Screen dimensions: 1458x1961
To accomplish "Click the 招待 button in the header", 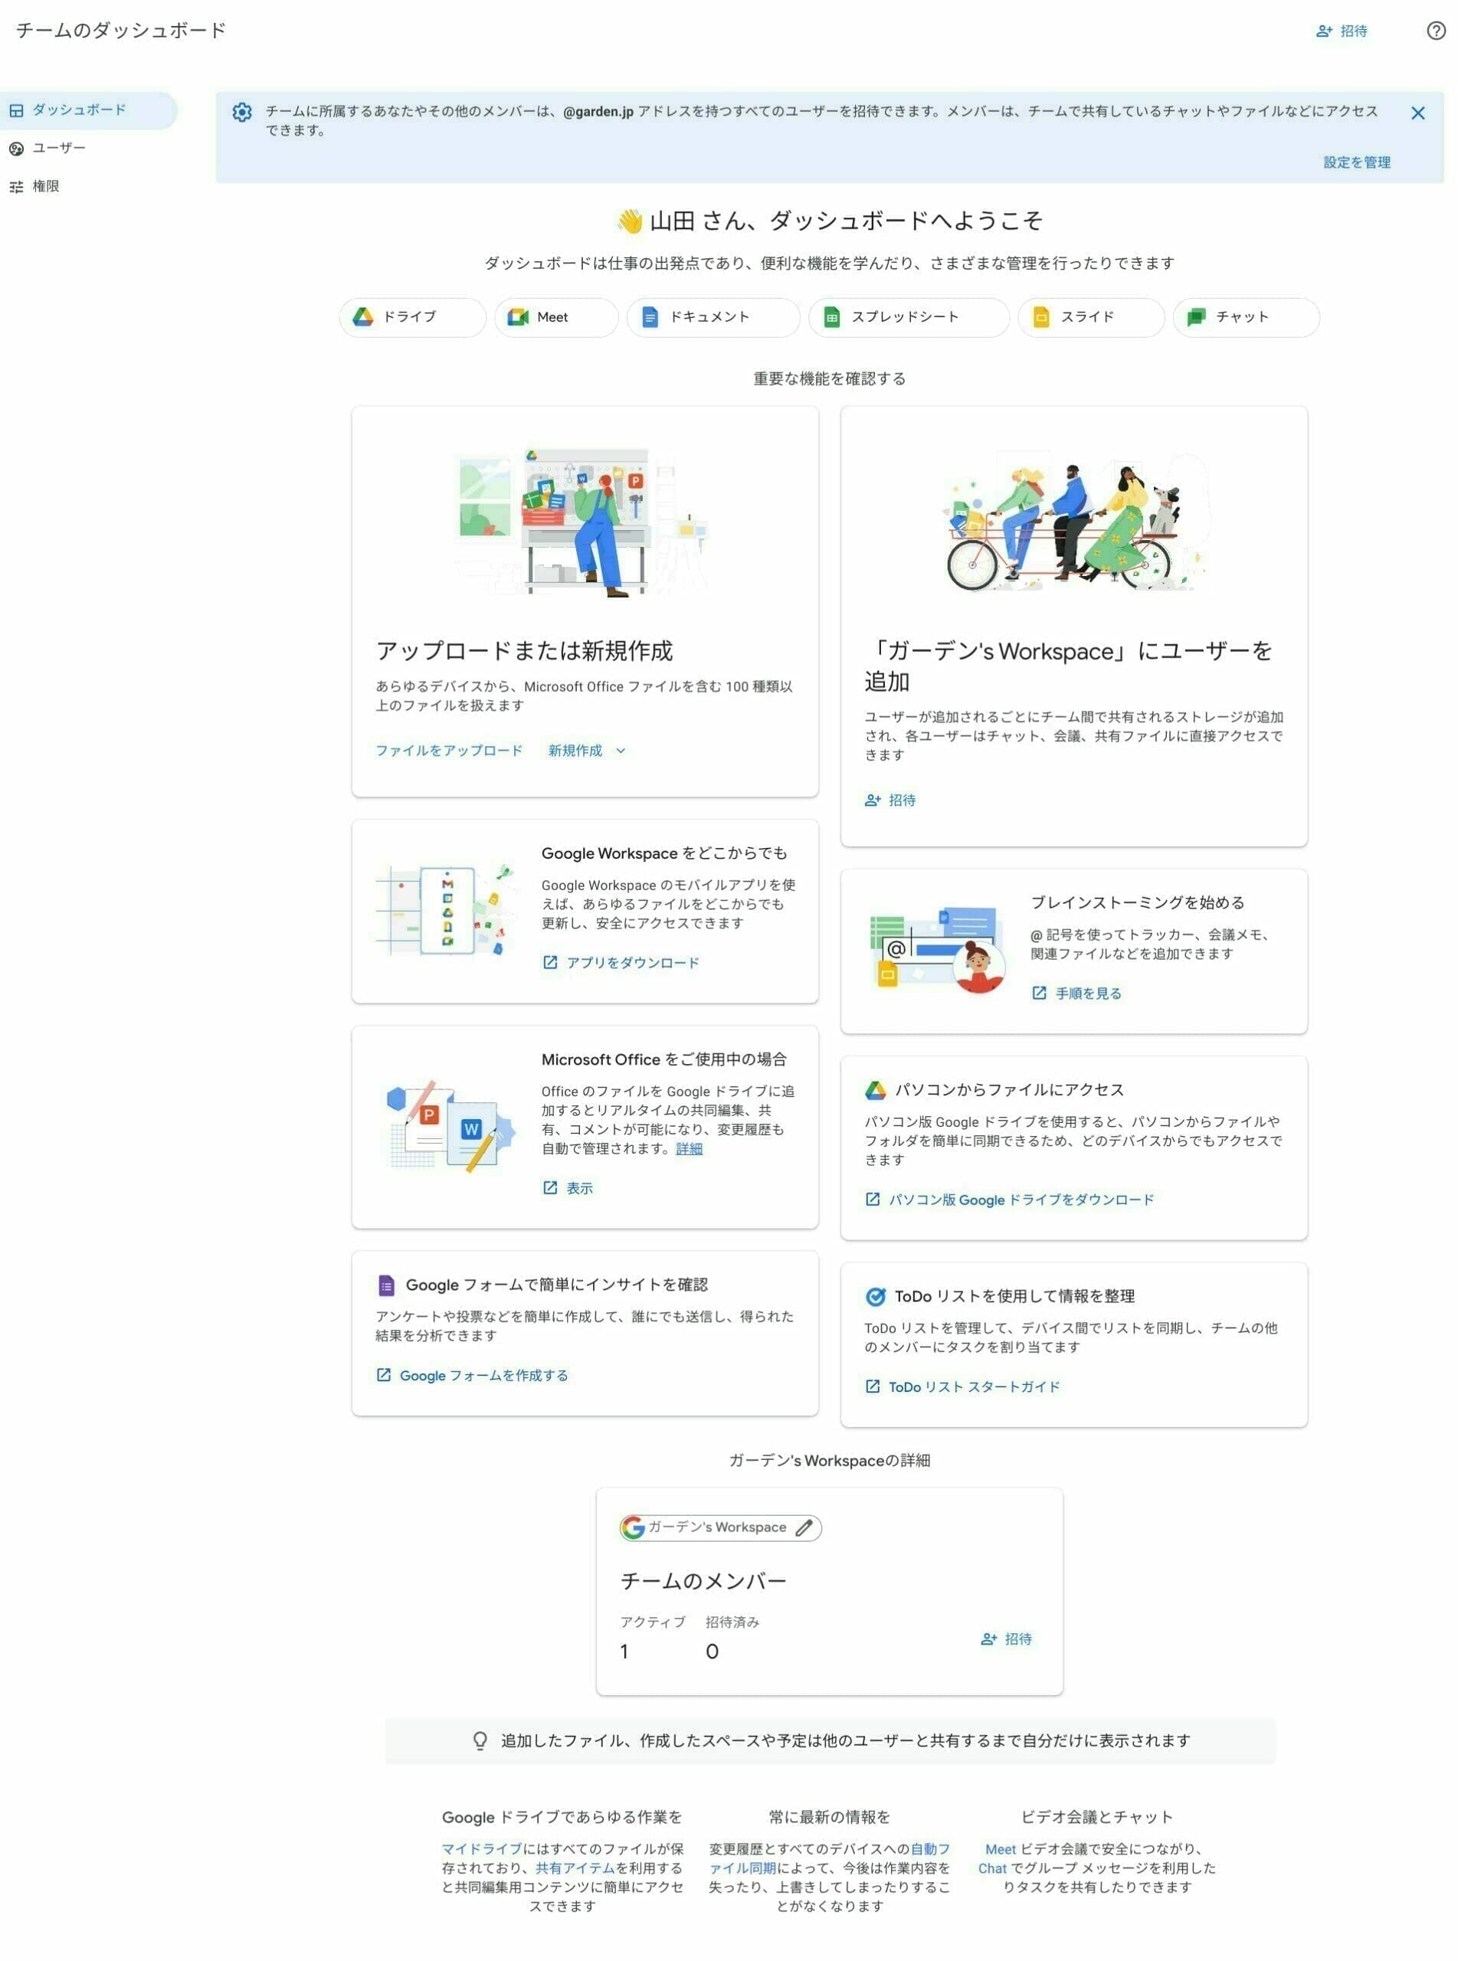I will [x=1342, y=31].
